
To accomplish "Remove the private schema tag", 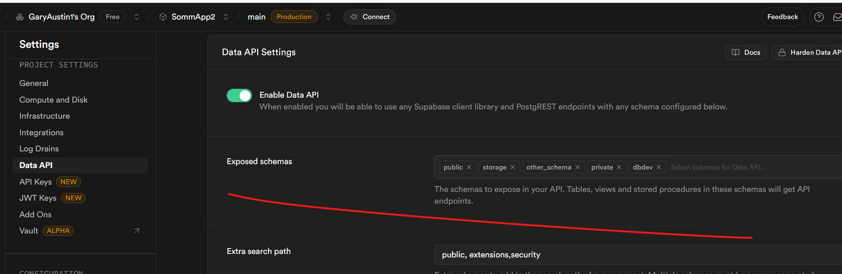I will click(619, 167).
